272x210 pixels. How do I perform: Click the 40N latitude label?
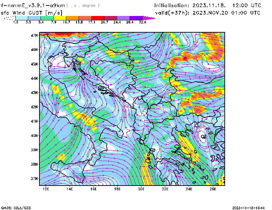[x=34, y=136]
